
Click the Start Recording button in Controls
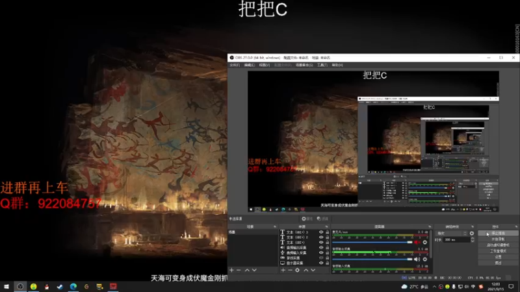click(498, 239)
